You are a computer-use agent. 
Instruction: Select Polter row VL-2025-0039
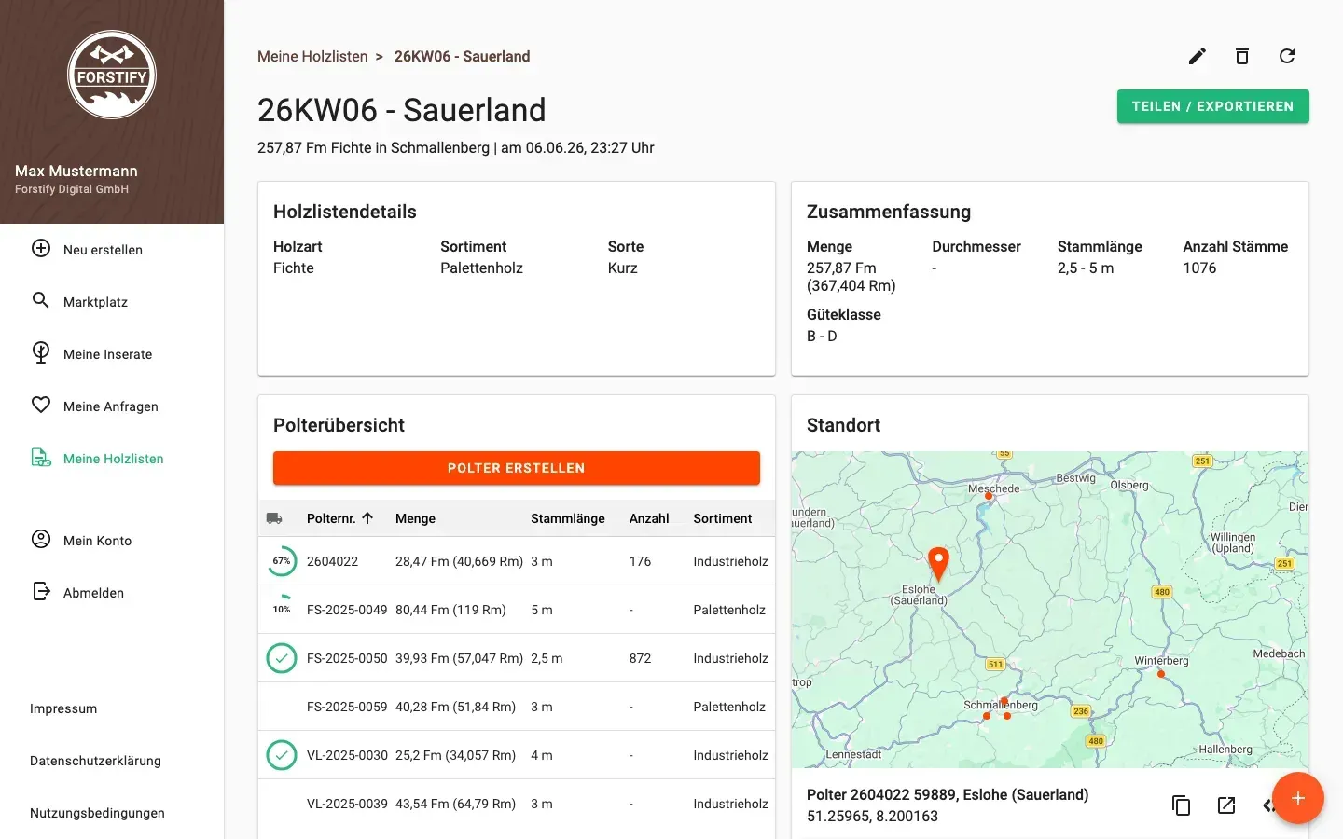517,804
